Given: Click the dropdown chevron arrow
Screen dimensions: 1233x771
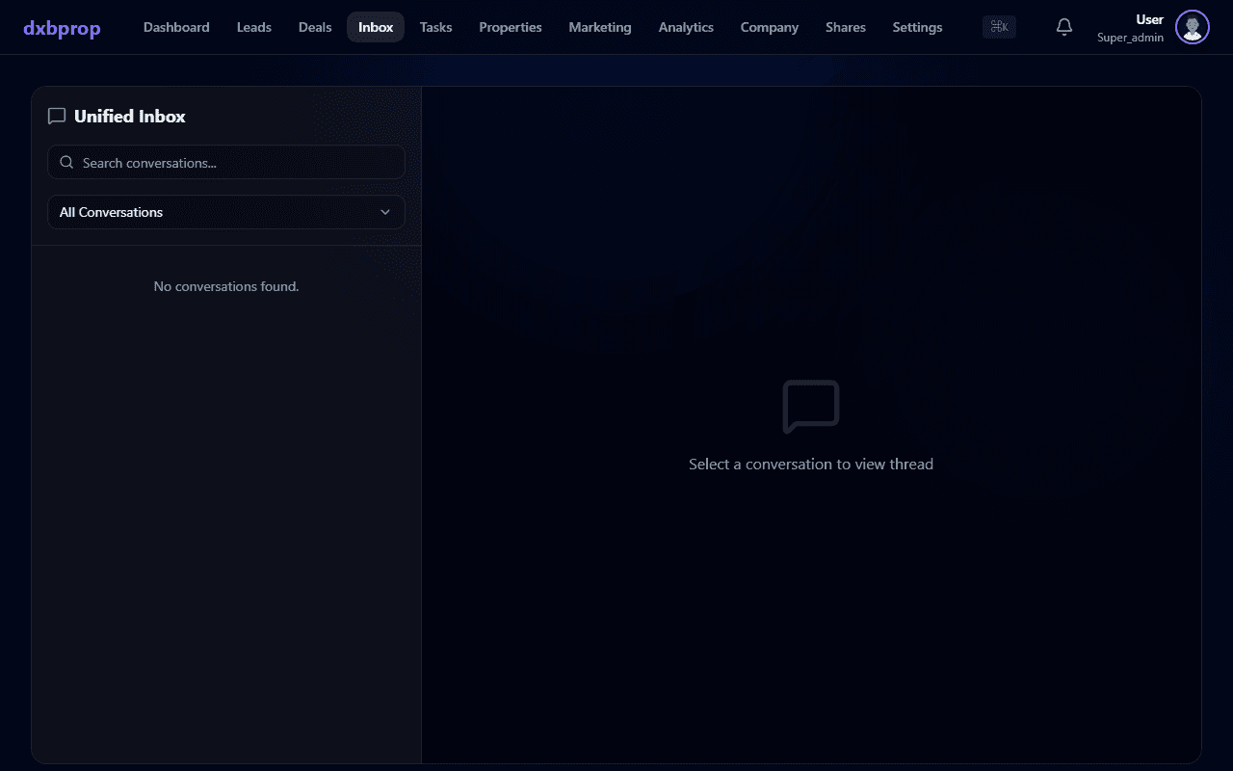Looking at the screenshot, I should [x=385, y=212].
